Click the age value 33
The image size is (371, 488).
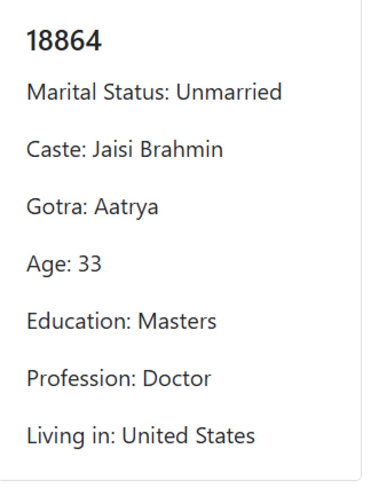pos(90,264)
